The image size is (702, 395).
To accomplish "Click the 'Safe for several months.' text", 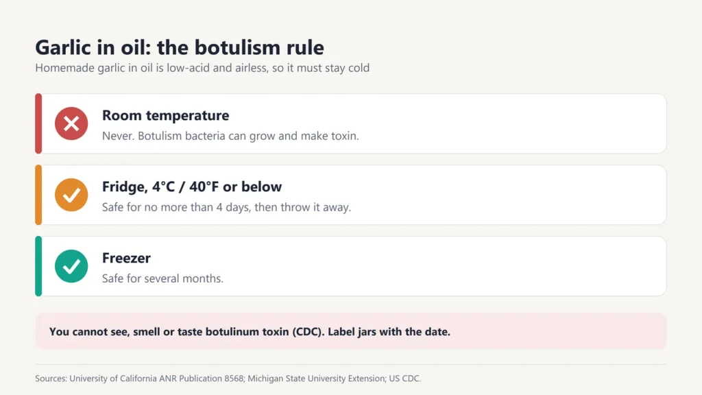I will (x=162, y=278).
